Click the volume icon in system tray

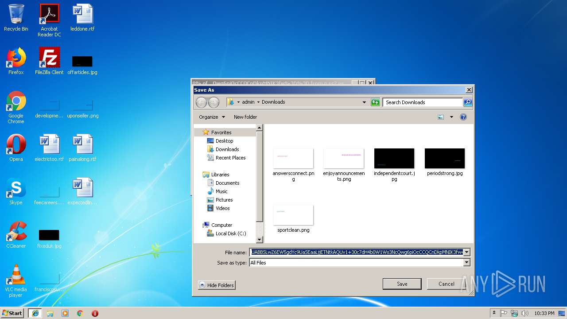click(x=525, y=313)
